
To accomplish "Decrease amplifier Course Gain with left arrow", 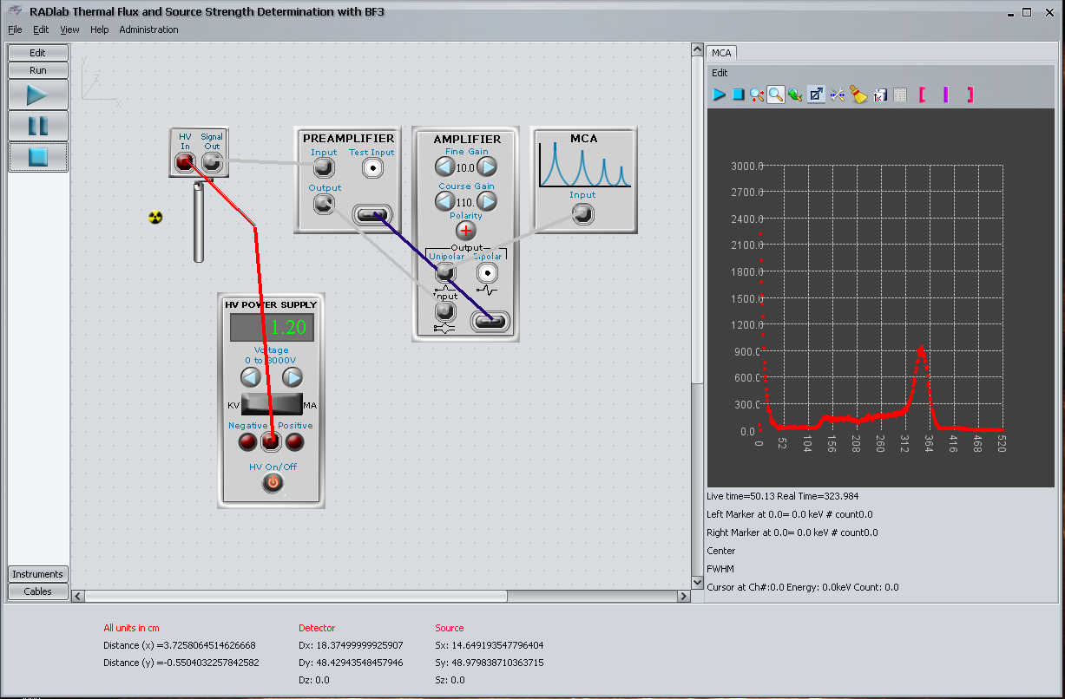I will click(x=444, y=202).
